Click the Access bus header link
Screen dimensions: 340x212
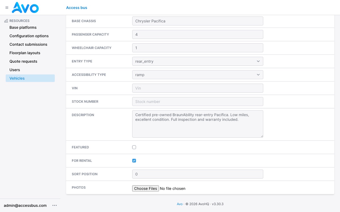click(76, 8)
